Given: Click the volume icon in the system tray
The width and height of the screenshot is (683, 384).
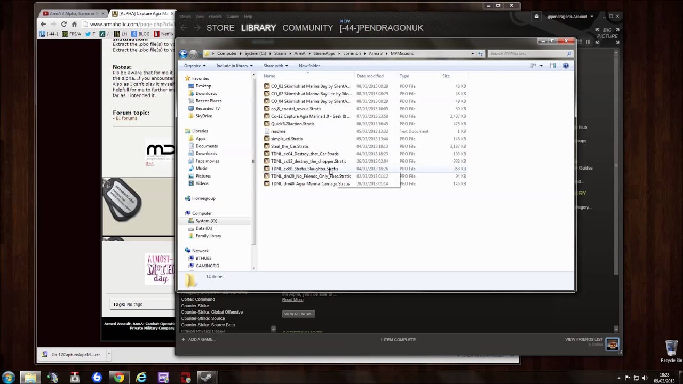Looking at the screenshot, I should 645,378.
